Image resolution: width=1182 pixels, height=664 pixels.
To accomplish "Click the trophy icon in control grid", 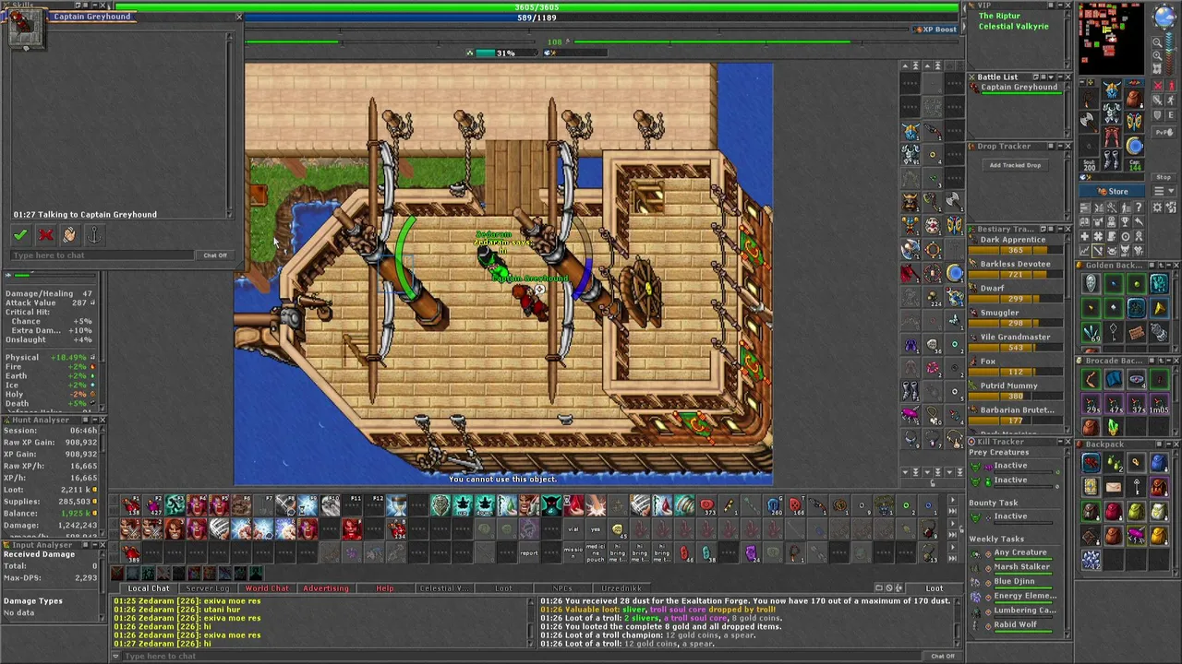I will [x=1125, y=221].
